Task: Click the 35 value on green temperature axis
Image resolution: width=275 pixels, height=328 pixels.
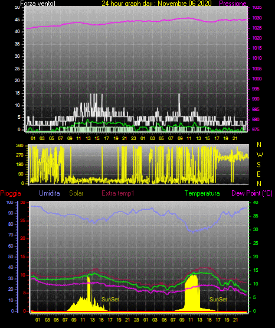Action: 256,216
